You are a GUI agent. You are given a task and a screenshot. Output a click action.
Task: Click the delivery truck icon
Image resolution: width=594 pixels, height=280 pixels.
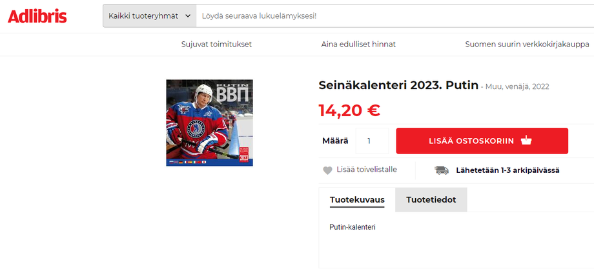pos(442,170)
